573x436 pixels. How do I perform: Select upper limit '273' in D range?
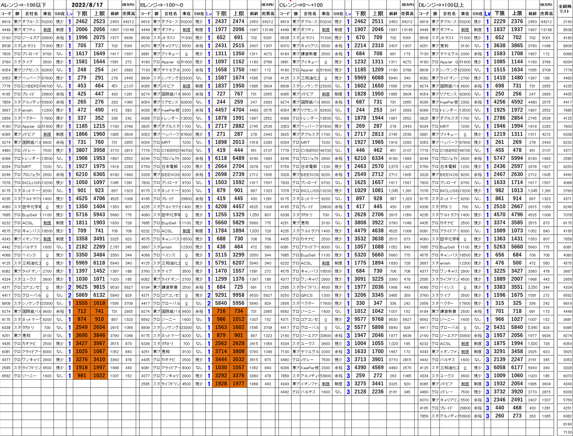(517, 416)
